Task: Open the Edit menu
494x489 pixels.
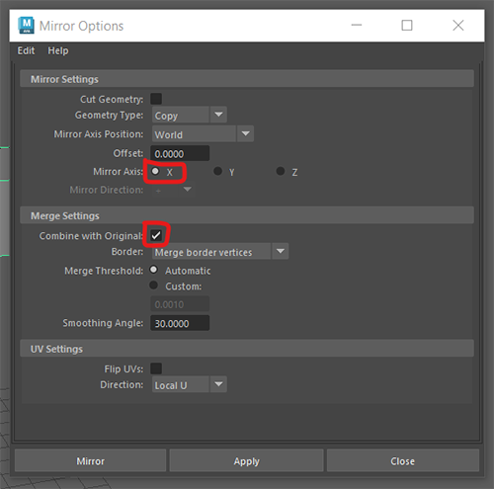Action: [26, 50]
